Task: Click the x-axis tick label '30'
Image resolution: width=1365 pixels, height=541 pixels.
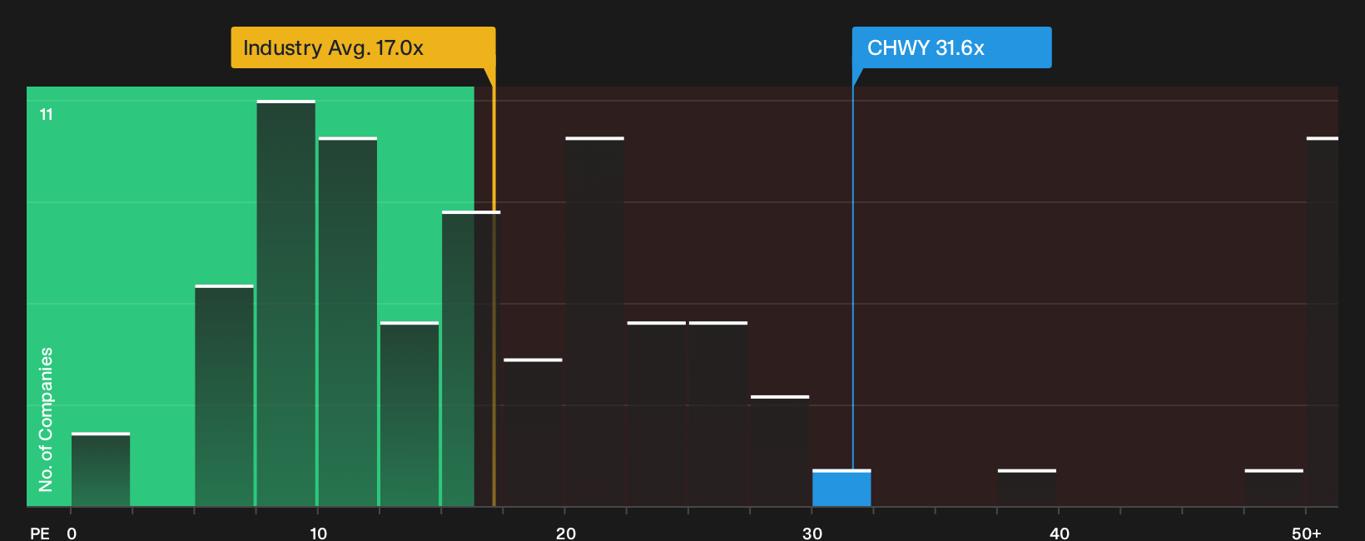Action: pyautogui.click(x=812, y=533)
